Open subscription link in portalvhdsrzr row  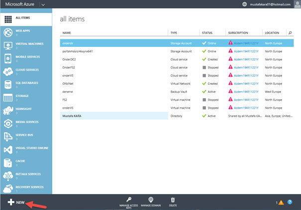tap(246, 51)
